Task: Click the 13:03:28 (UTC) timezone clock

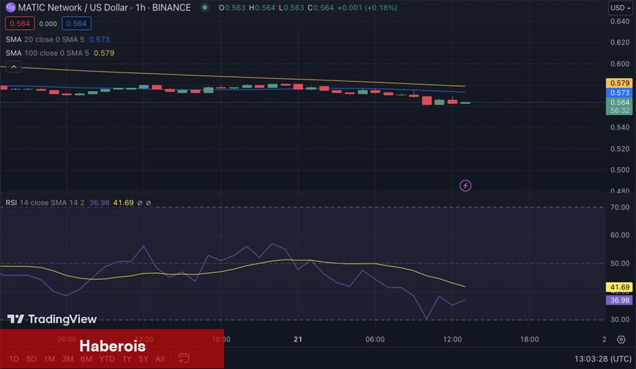Action: (x=603, y=358)
